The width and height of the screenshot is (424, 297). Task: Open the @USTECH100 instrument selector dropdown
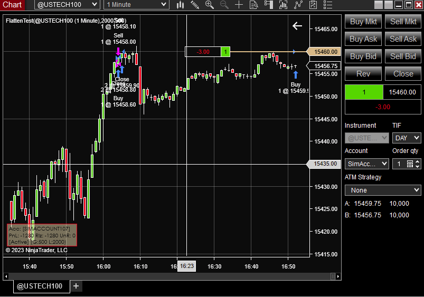(x=68, y=5)
